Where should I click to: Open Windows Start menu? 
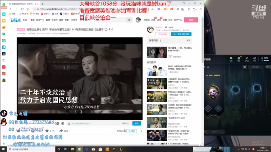[x=3, y=149]
